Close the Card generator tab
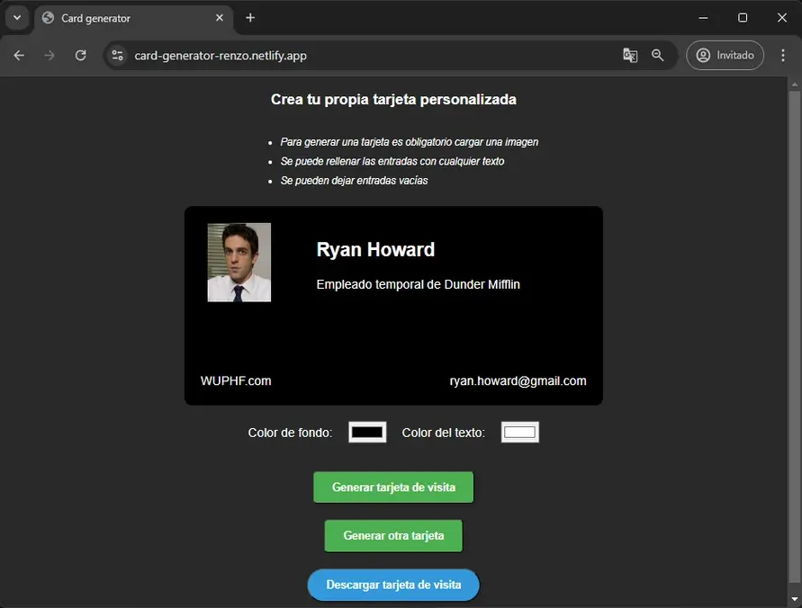The image size is (802, 608). click(x=220, y=18)
